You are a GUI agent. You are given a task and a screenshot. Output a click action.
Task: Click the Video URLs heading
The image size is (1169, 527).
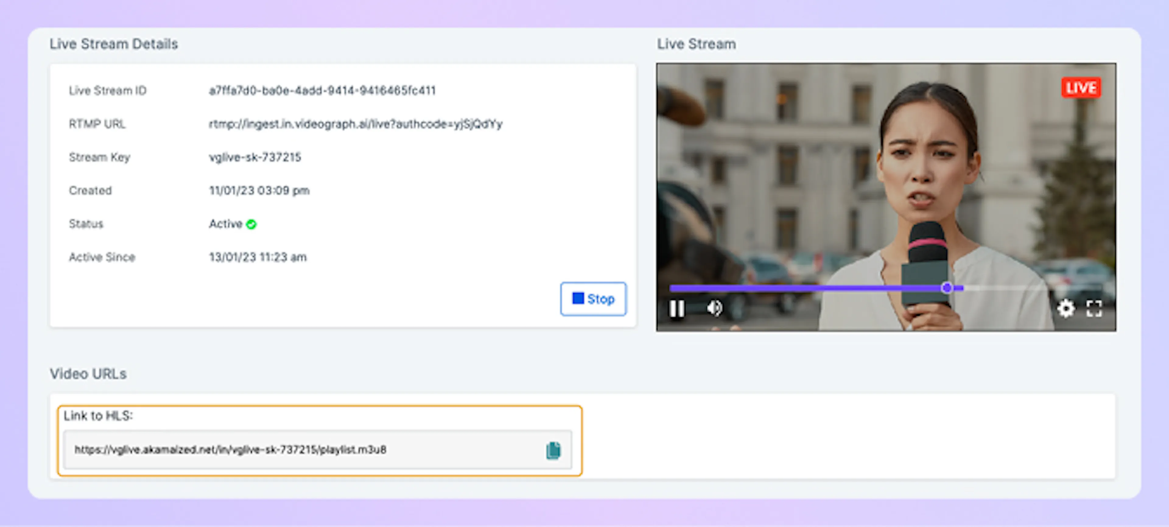tap(88, 374)
